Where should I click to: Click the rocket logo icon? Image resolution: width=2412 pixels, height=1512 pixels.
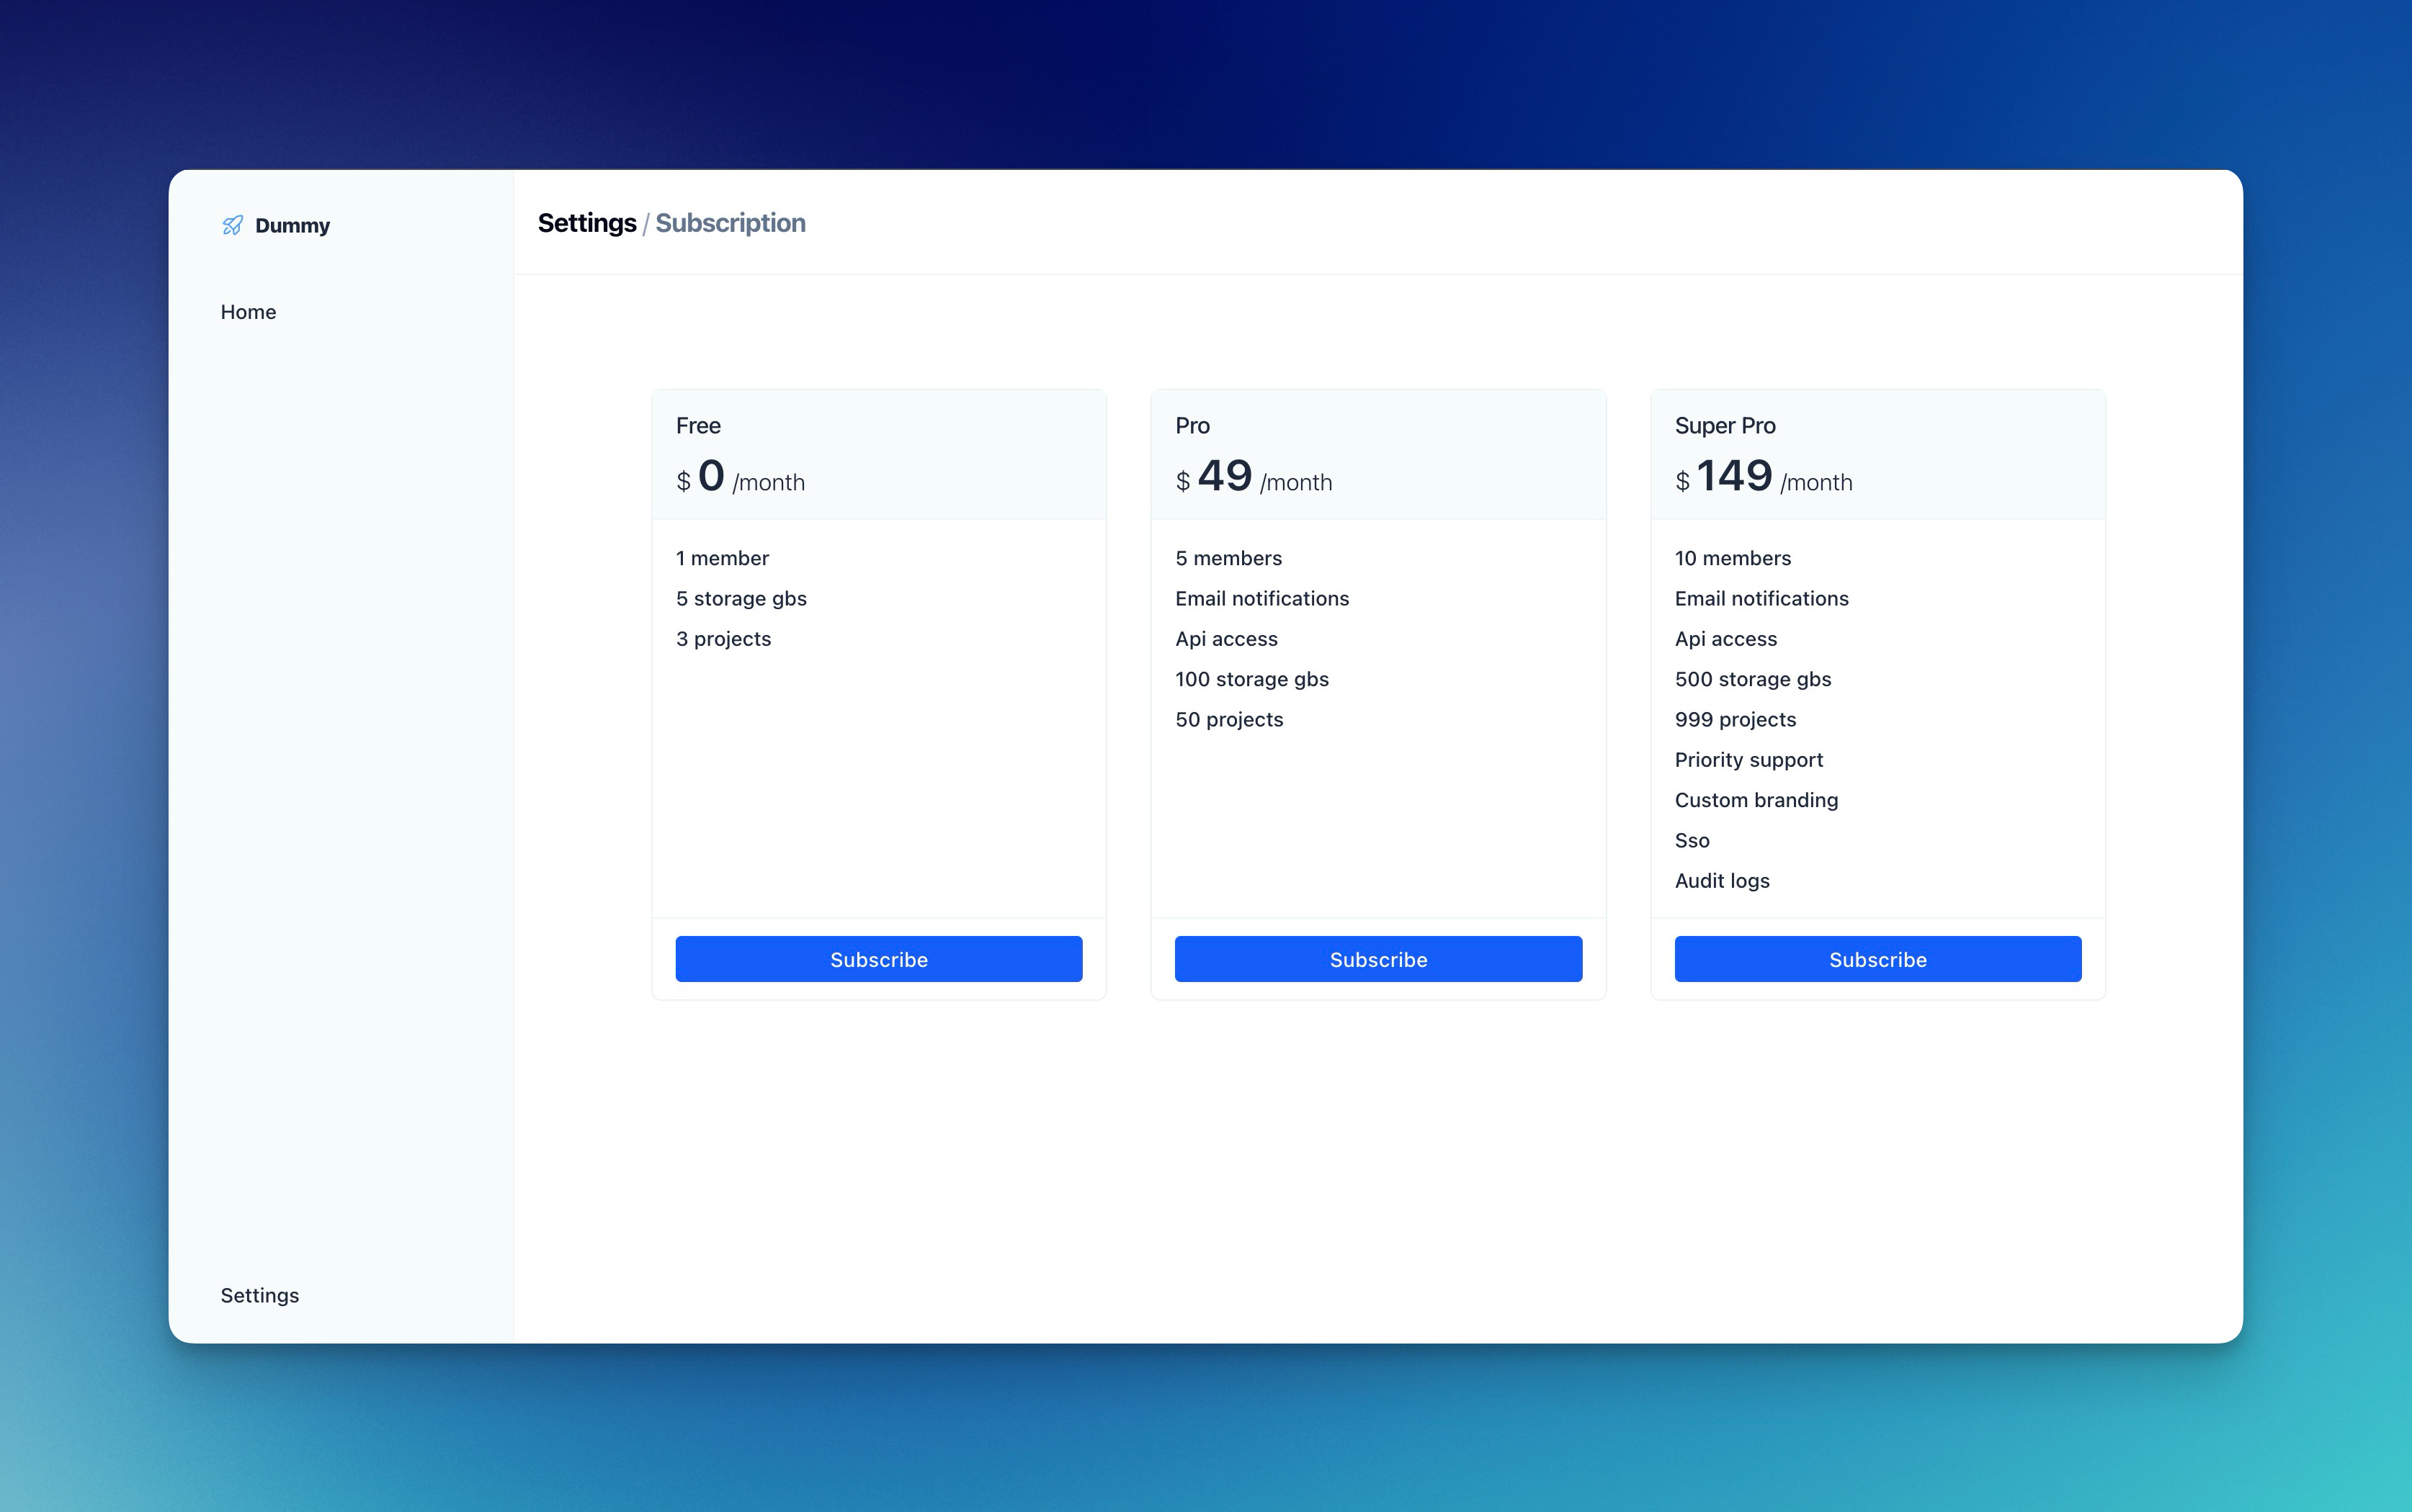click(x=232, y=225)
